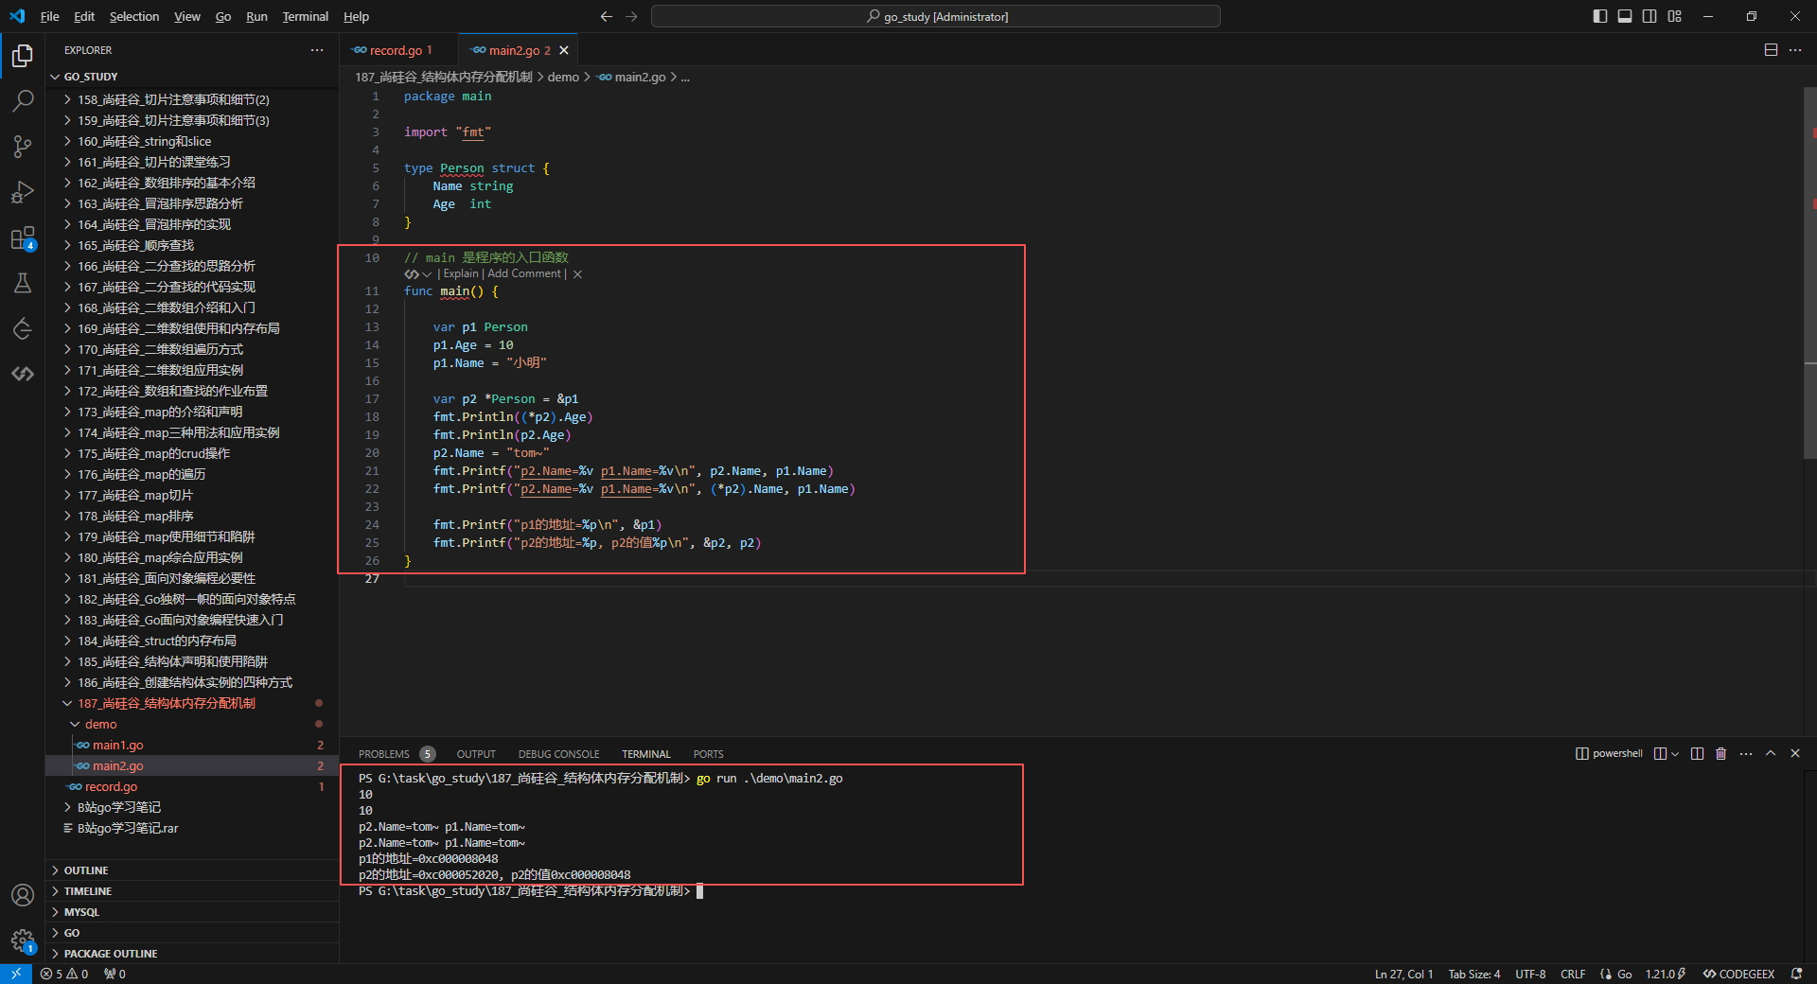Open the Search view in activity bar
1817x984 pixels.
point(23,100)
